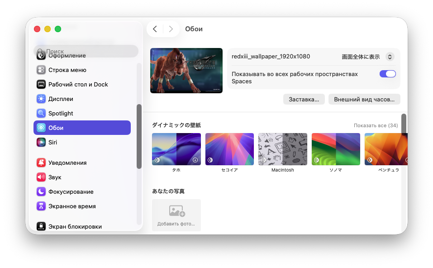Click the current Red XIII wallpaper preview

(186, 71)
